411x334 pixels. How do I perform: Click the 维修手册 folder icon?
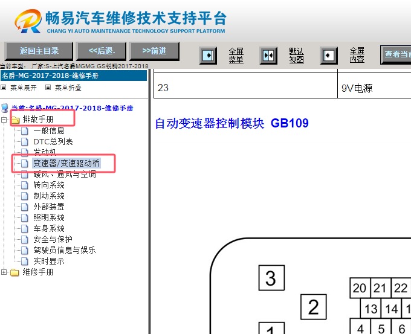[x=15, y=273]
